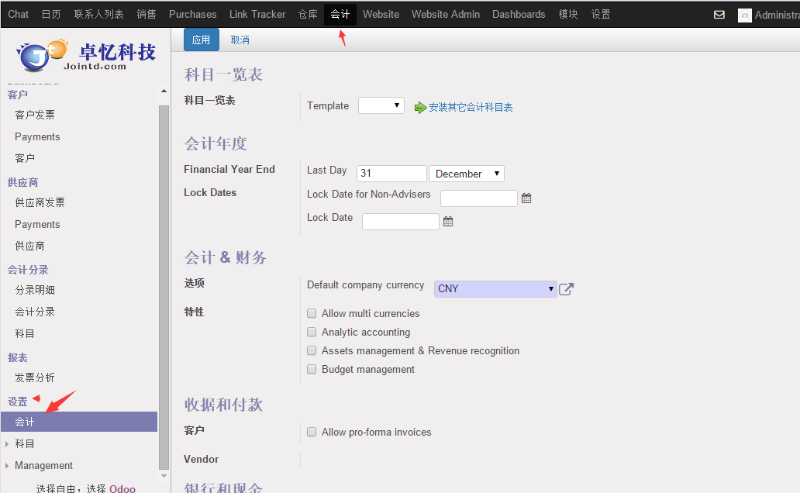Open the mail envelope icon in top bar

(719, 15)
